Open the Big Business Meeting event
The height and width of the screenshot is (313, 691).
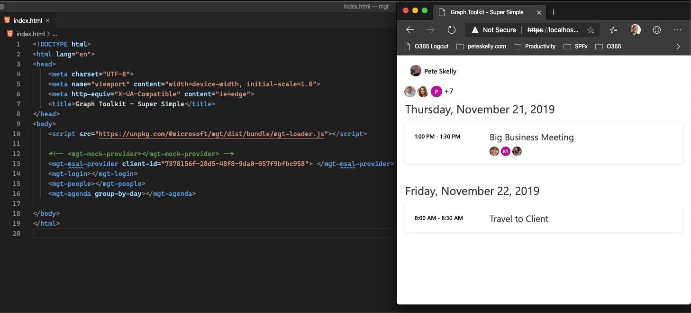(x=544, y=143)
